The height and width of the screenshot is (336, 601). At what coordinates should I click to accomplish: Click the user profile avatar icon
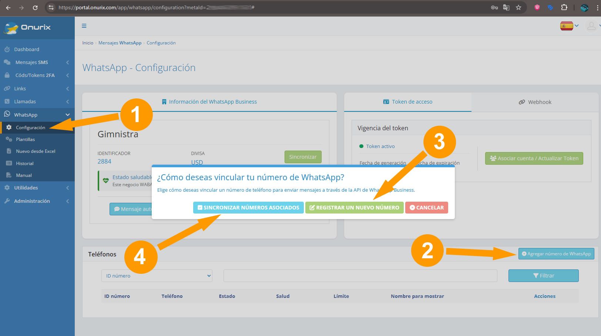click(x=591, y=26)
